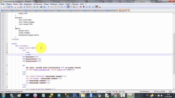Open the Поиск menu
Viewport: 175px width, 98px height.
point(16,4)
